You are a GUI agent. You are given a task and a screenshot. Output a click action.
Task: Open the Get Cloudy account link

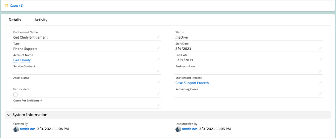22,60
